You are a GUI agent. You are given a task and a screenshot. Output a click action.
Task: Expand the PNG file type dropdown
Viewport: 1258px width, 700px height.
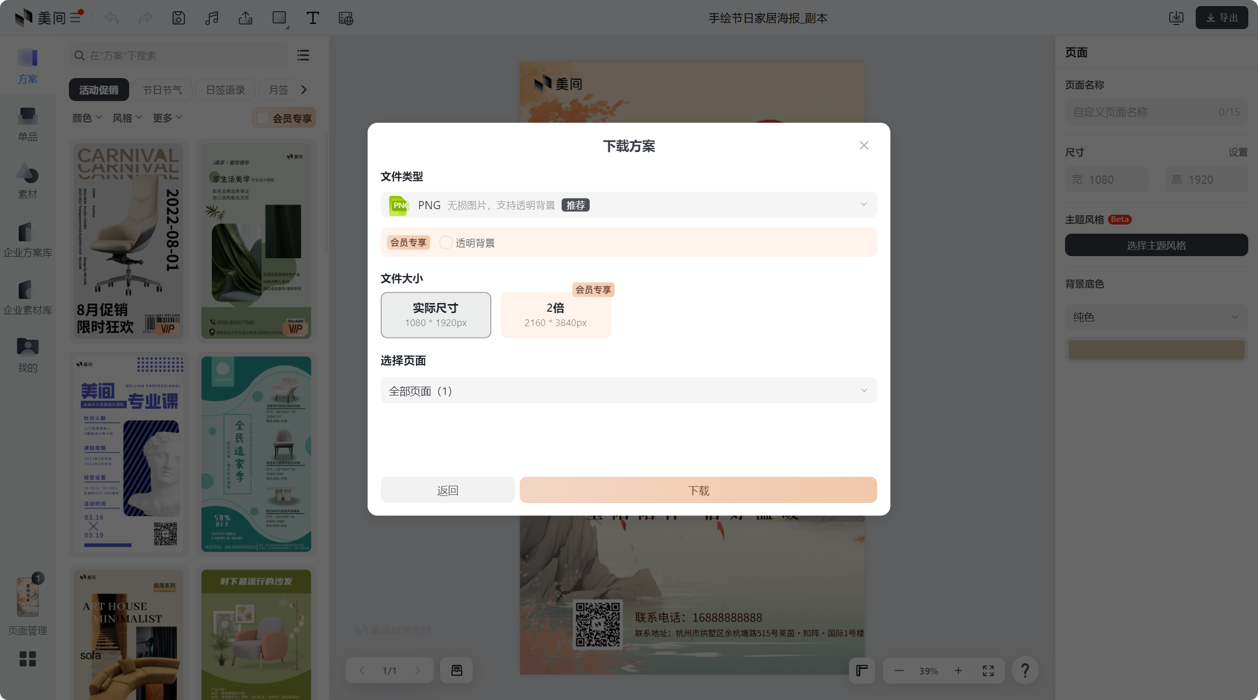click(629, 205)
